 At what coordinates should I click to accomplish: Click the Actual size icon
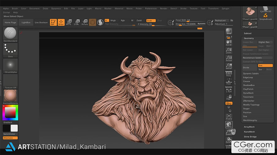tap(229, 58)
